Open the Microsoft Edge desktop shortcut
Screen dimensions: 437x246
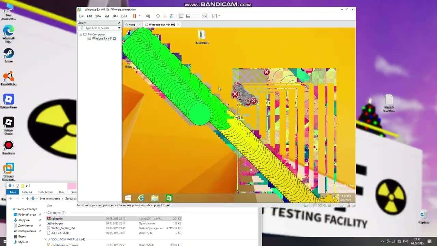coord(9,34)
